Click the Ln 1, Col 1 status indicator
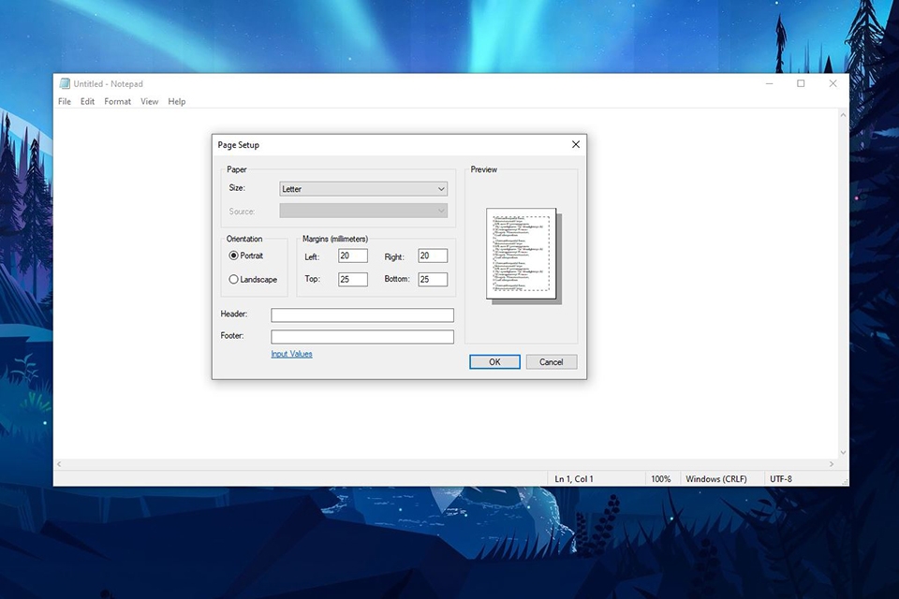Screen dimensions: 899x599 point(575,478)
